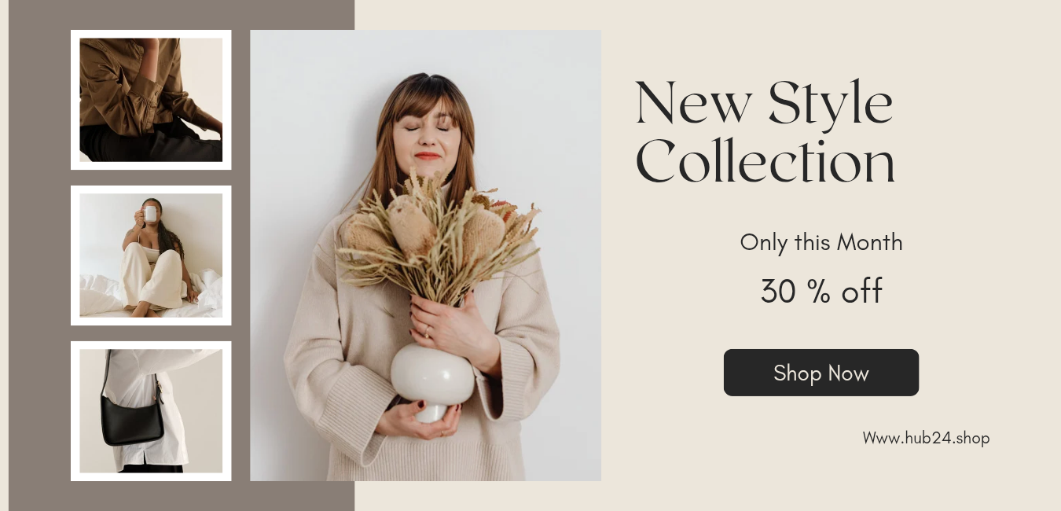
Task: Click the large photo of woman with bouquet
Action: coord(425,256)
